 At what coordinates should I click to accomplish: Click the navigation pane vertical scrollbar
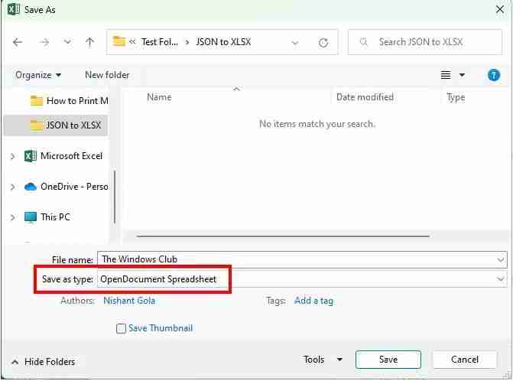115,197
